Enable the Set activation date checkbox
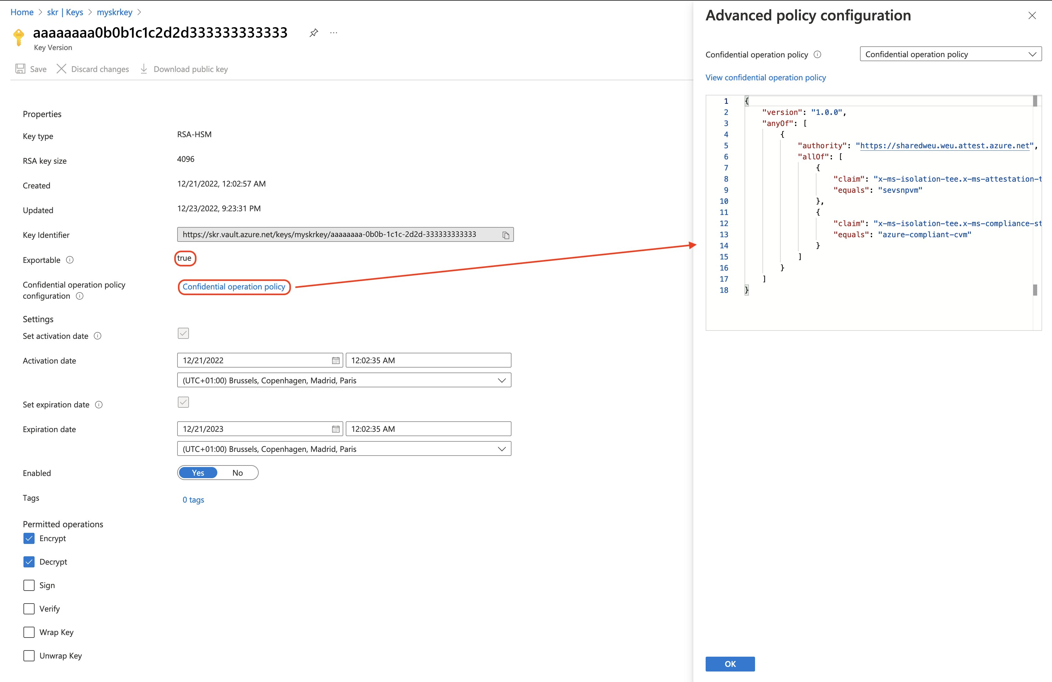1052x682 pixels. pyautogui.click(x=183, y=333)
